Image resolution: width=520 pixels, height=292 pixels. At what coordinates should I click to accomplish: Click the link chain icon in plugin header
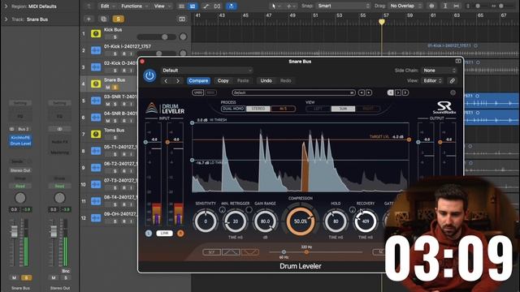[x=452, y=81]
